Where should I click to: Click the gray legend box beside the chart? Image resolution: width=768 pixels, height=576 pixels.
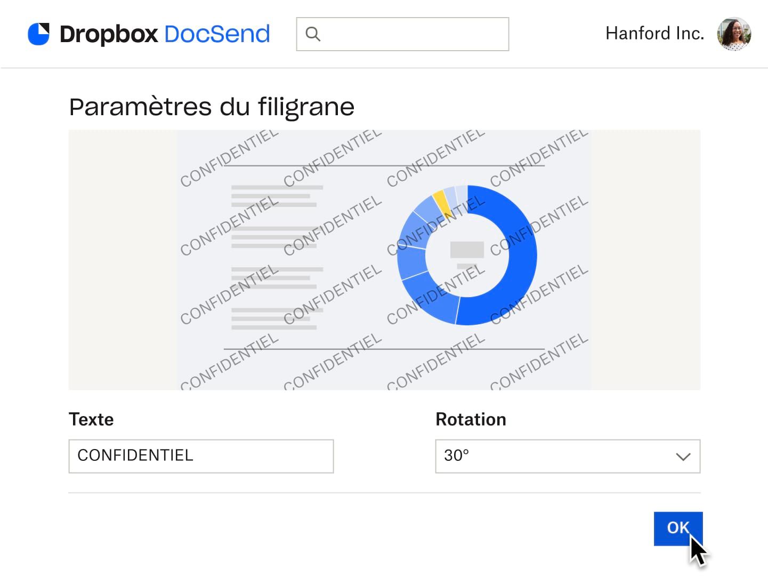(467, 249)
